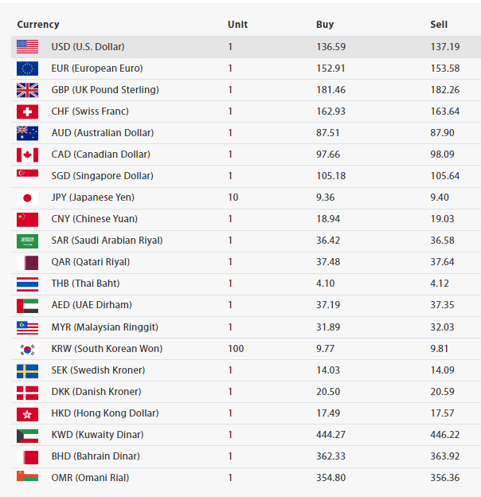Click the Kuwait flag icon
This screenshot has width=481, height=497.
tap(27, 436)
